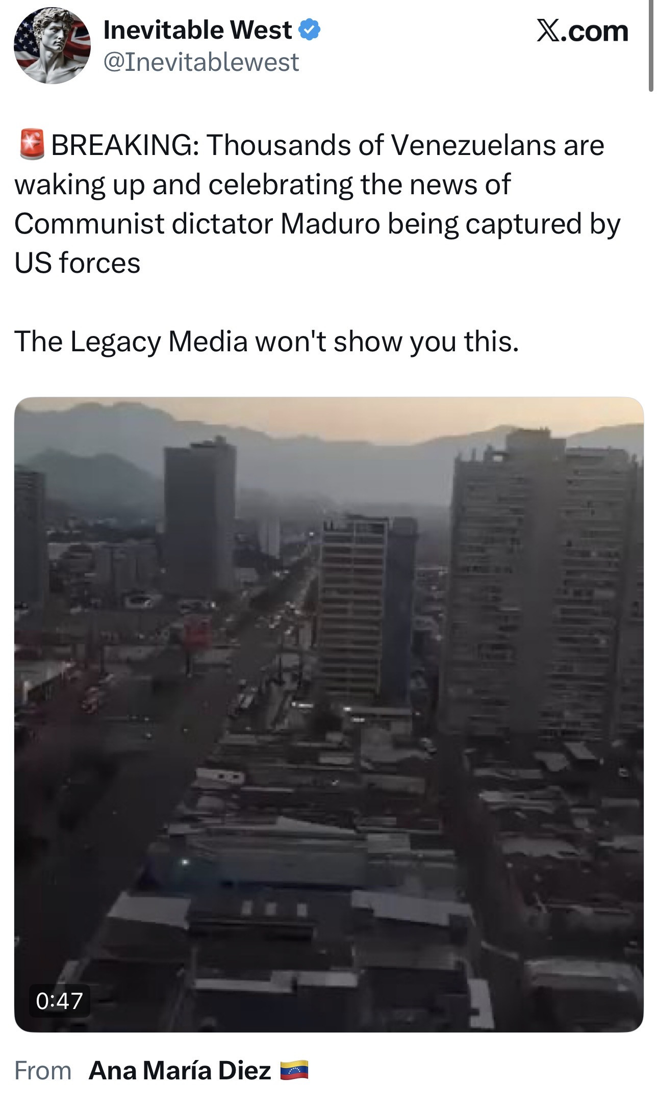This screenshot has height=1113, width=658.
Task: Open Ana María Diez's profile link
Action: 180,1070
